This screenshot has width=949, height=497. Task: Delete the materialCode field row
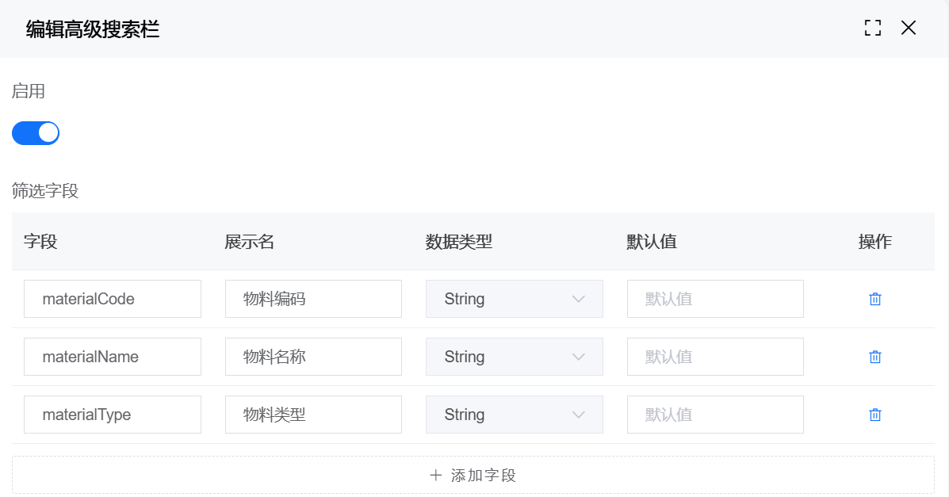[x=875, y=299]
